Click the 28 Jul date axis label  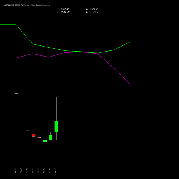tap(44, 171)
